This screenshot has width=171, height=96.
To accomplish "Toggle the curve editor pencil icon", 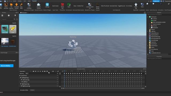I will (x=63, y=71).
